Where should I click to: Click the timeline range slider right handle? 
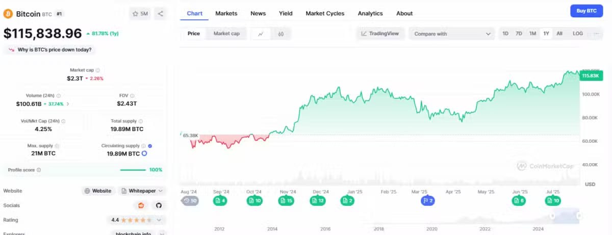coord(579,216)
